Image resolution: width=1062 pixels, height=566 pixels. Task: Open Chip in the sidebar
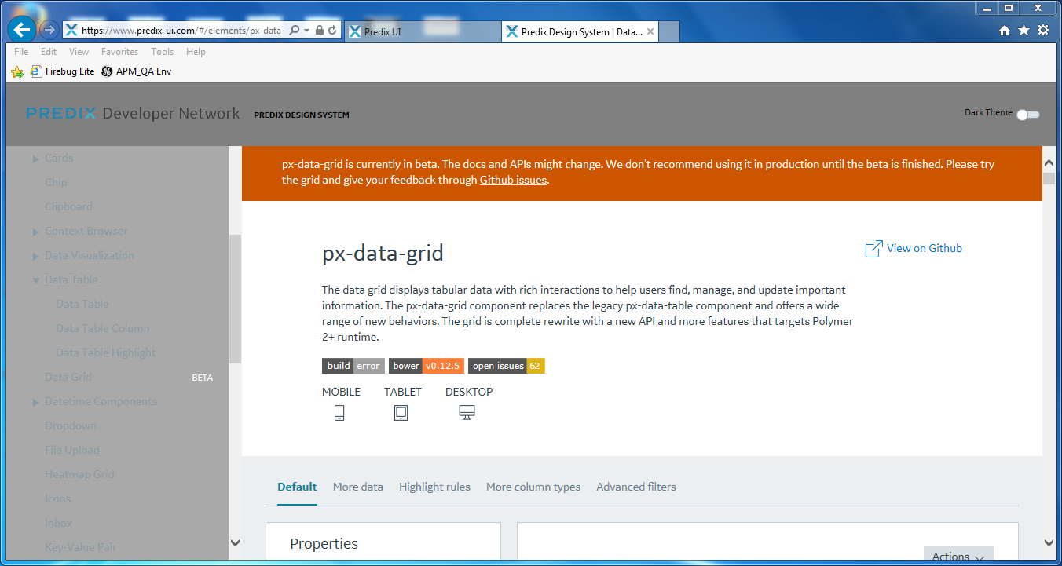56,183
